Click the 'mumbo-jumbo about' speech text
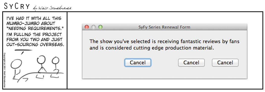 click(x=31, y=23)
